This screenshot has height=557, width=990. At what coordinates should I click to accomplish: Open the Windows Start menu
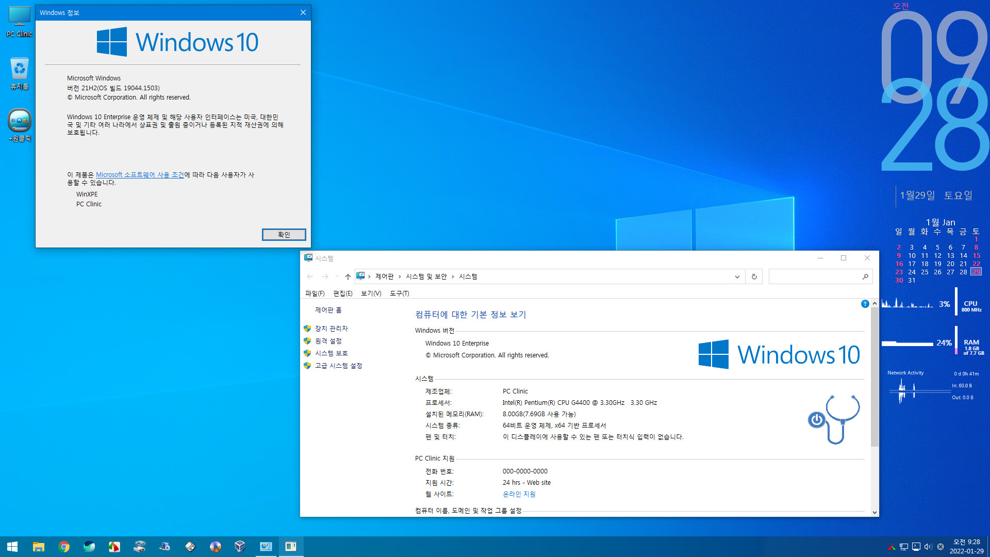pyautogui.click(x=12, y=547)
